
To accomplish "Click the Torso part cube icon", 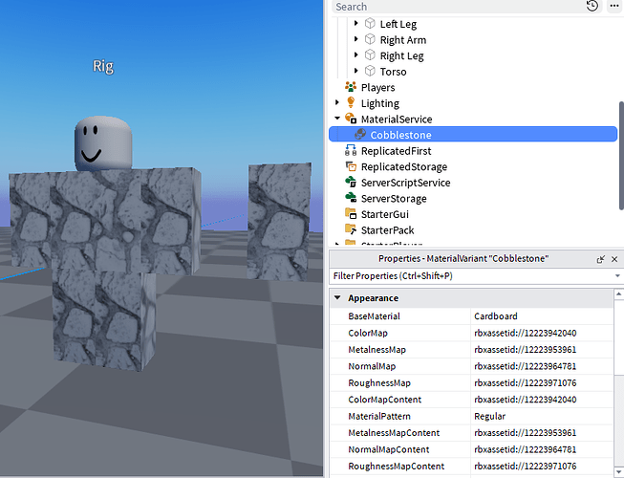I will coord(370,72).
